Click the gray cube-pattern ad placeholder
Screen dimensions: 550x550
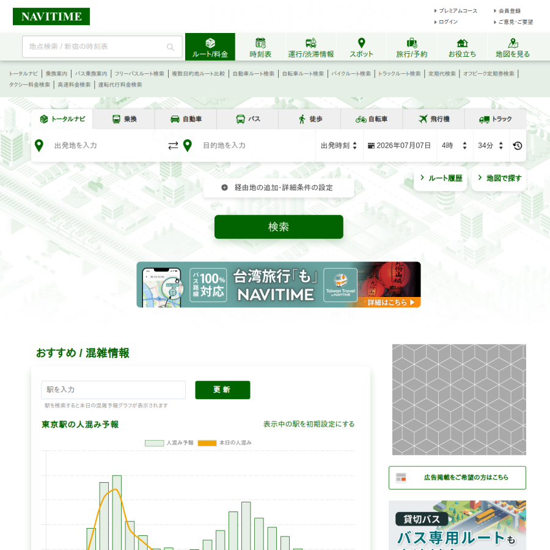[x=459, y=400]
